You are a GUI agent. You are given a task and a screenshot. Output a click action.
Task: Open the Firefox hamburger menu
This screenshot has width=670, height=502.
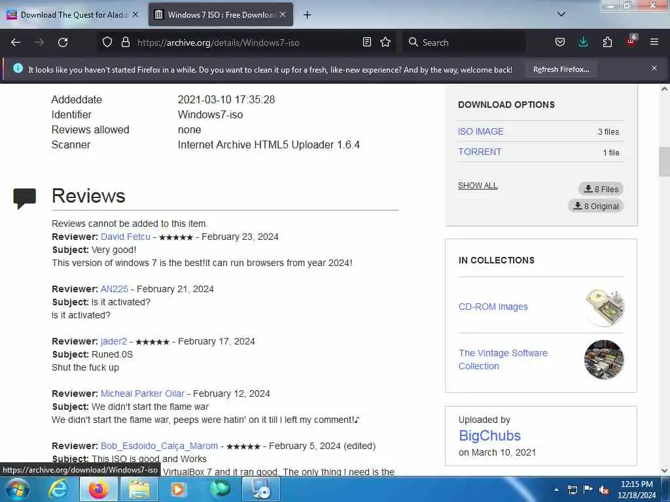pyautogui.click(x=654, y=42)
